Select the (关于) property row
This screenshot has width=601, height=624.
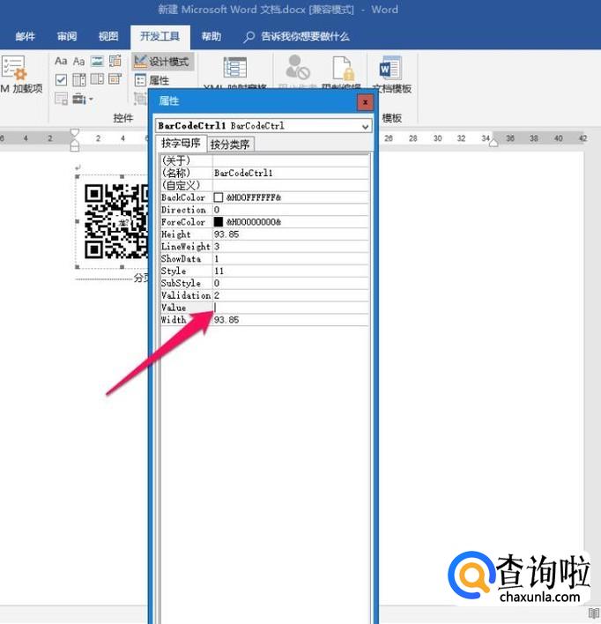(x=264, y=160)
